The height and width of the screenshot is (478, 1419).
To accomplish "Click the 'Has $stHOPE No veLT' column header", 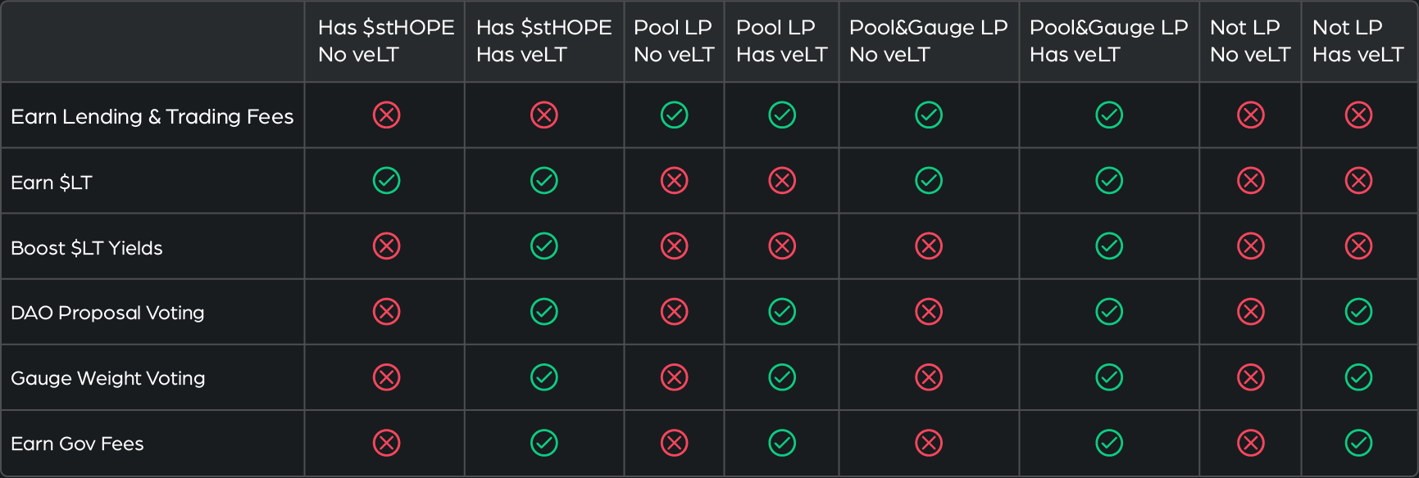I will pyautogui.click(x=386, y=41).
